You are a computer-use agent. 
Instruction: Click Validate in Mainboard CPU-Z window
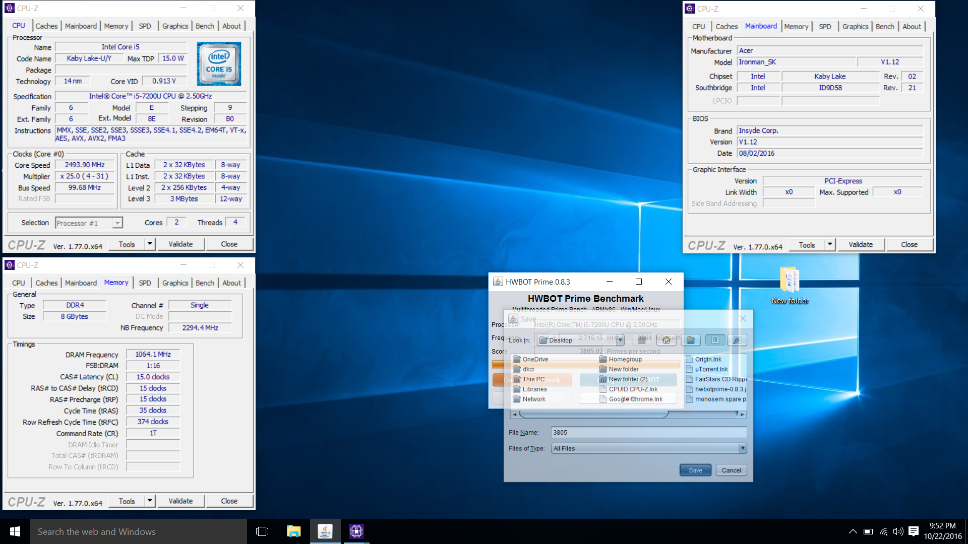[861, 245]
